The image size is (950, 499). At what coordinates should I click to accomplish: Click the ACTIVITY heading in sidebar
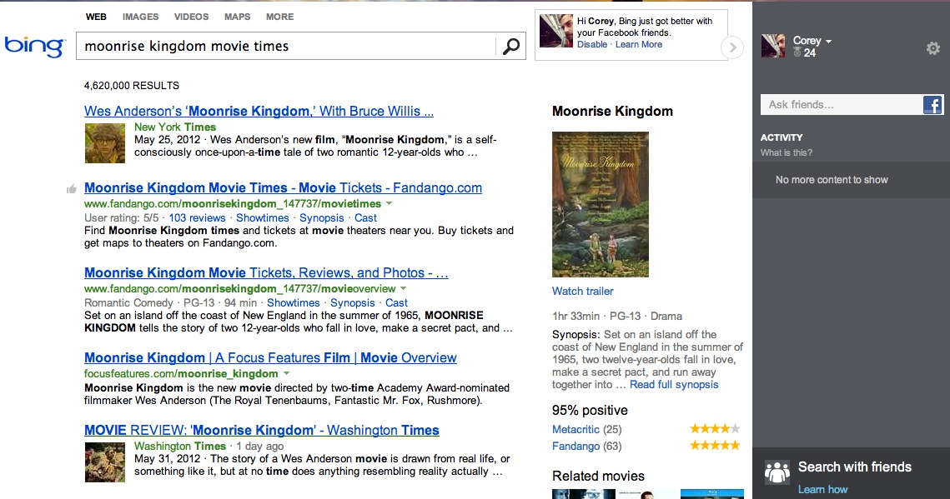tap(782, 137)
